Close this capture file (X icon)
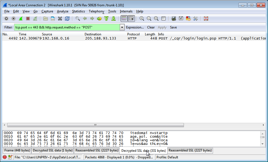Screen dimensions: 268x162 pyautogui.click(x=60, y=19)
